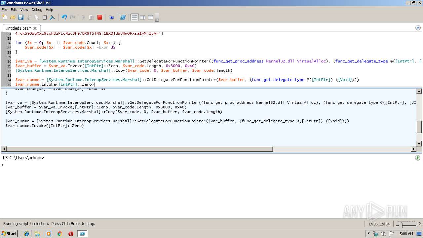Open the View menu
Image resolution: width=423 pixels, height=238 pixels.
(x=24, y=10)
